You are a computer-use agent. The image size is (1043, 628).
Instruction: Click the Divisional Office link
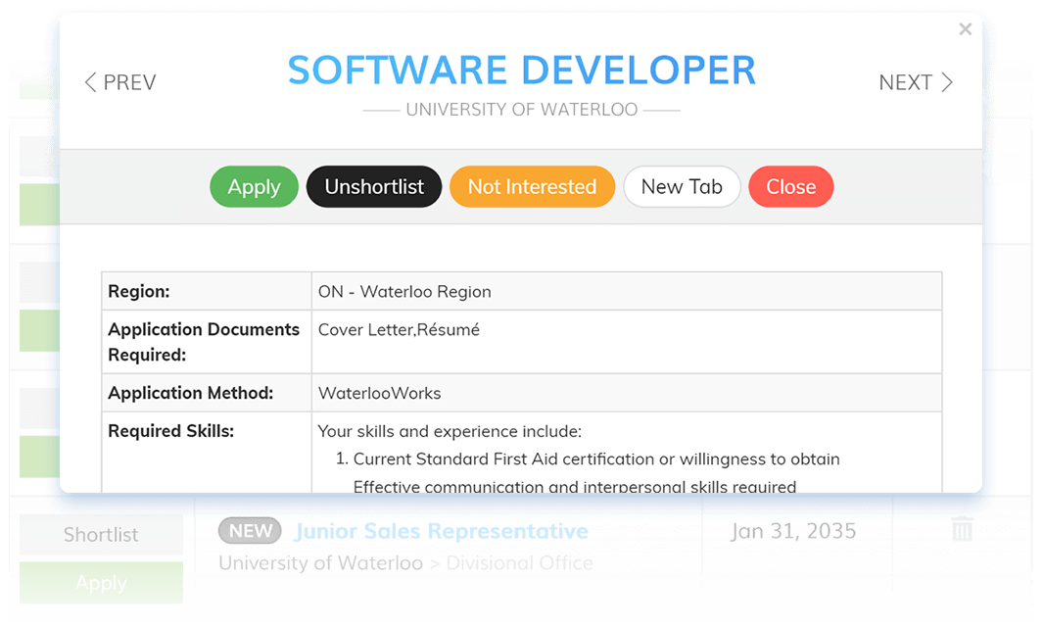(x=519, y=563)
